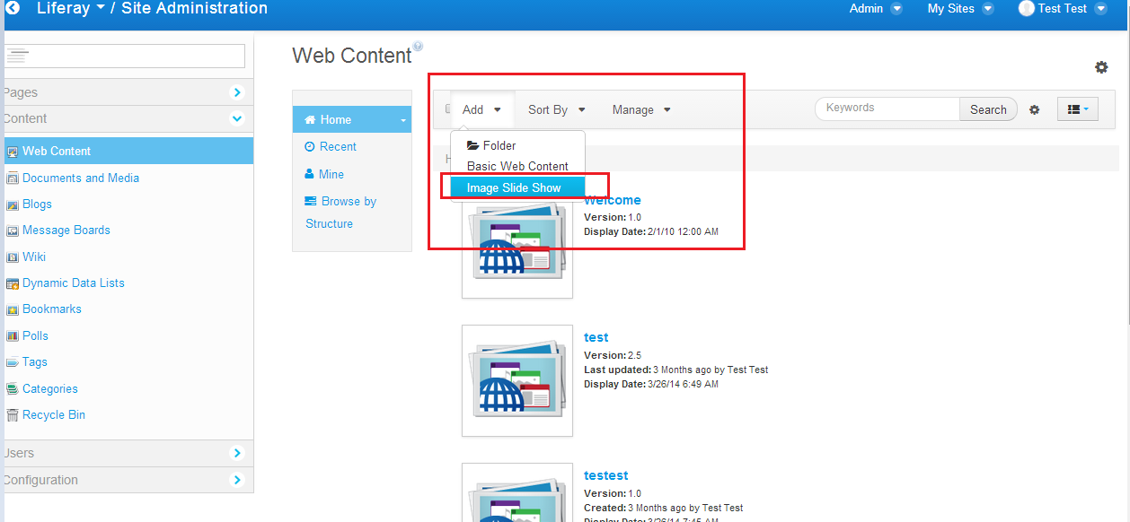
Task: Click the Blogs sidebar icon
Action: coord(13,204)
